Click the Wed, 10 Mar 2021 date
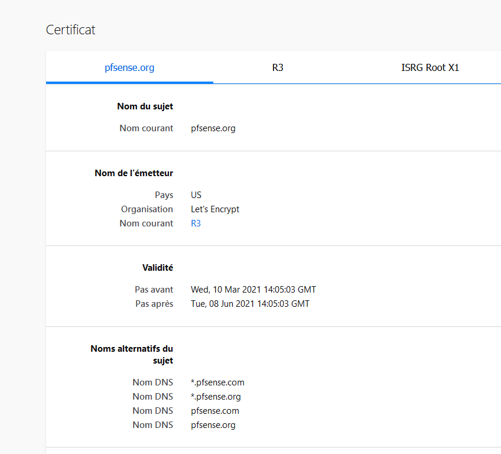 pyautogui.click(x=253, y=289)
